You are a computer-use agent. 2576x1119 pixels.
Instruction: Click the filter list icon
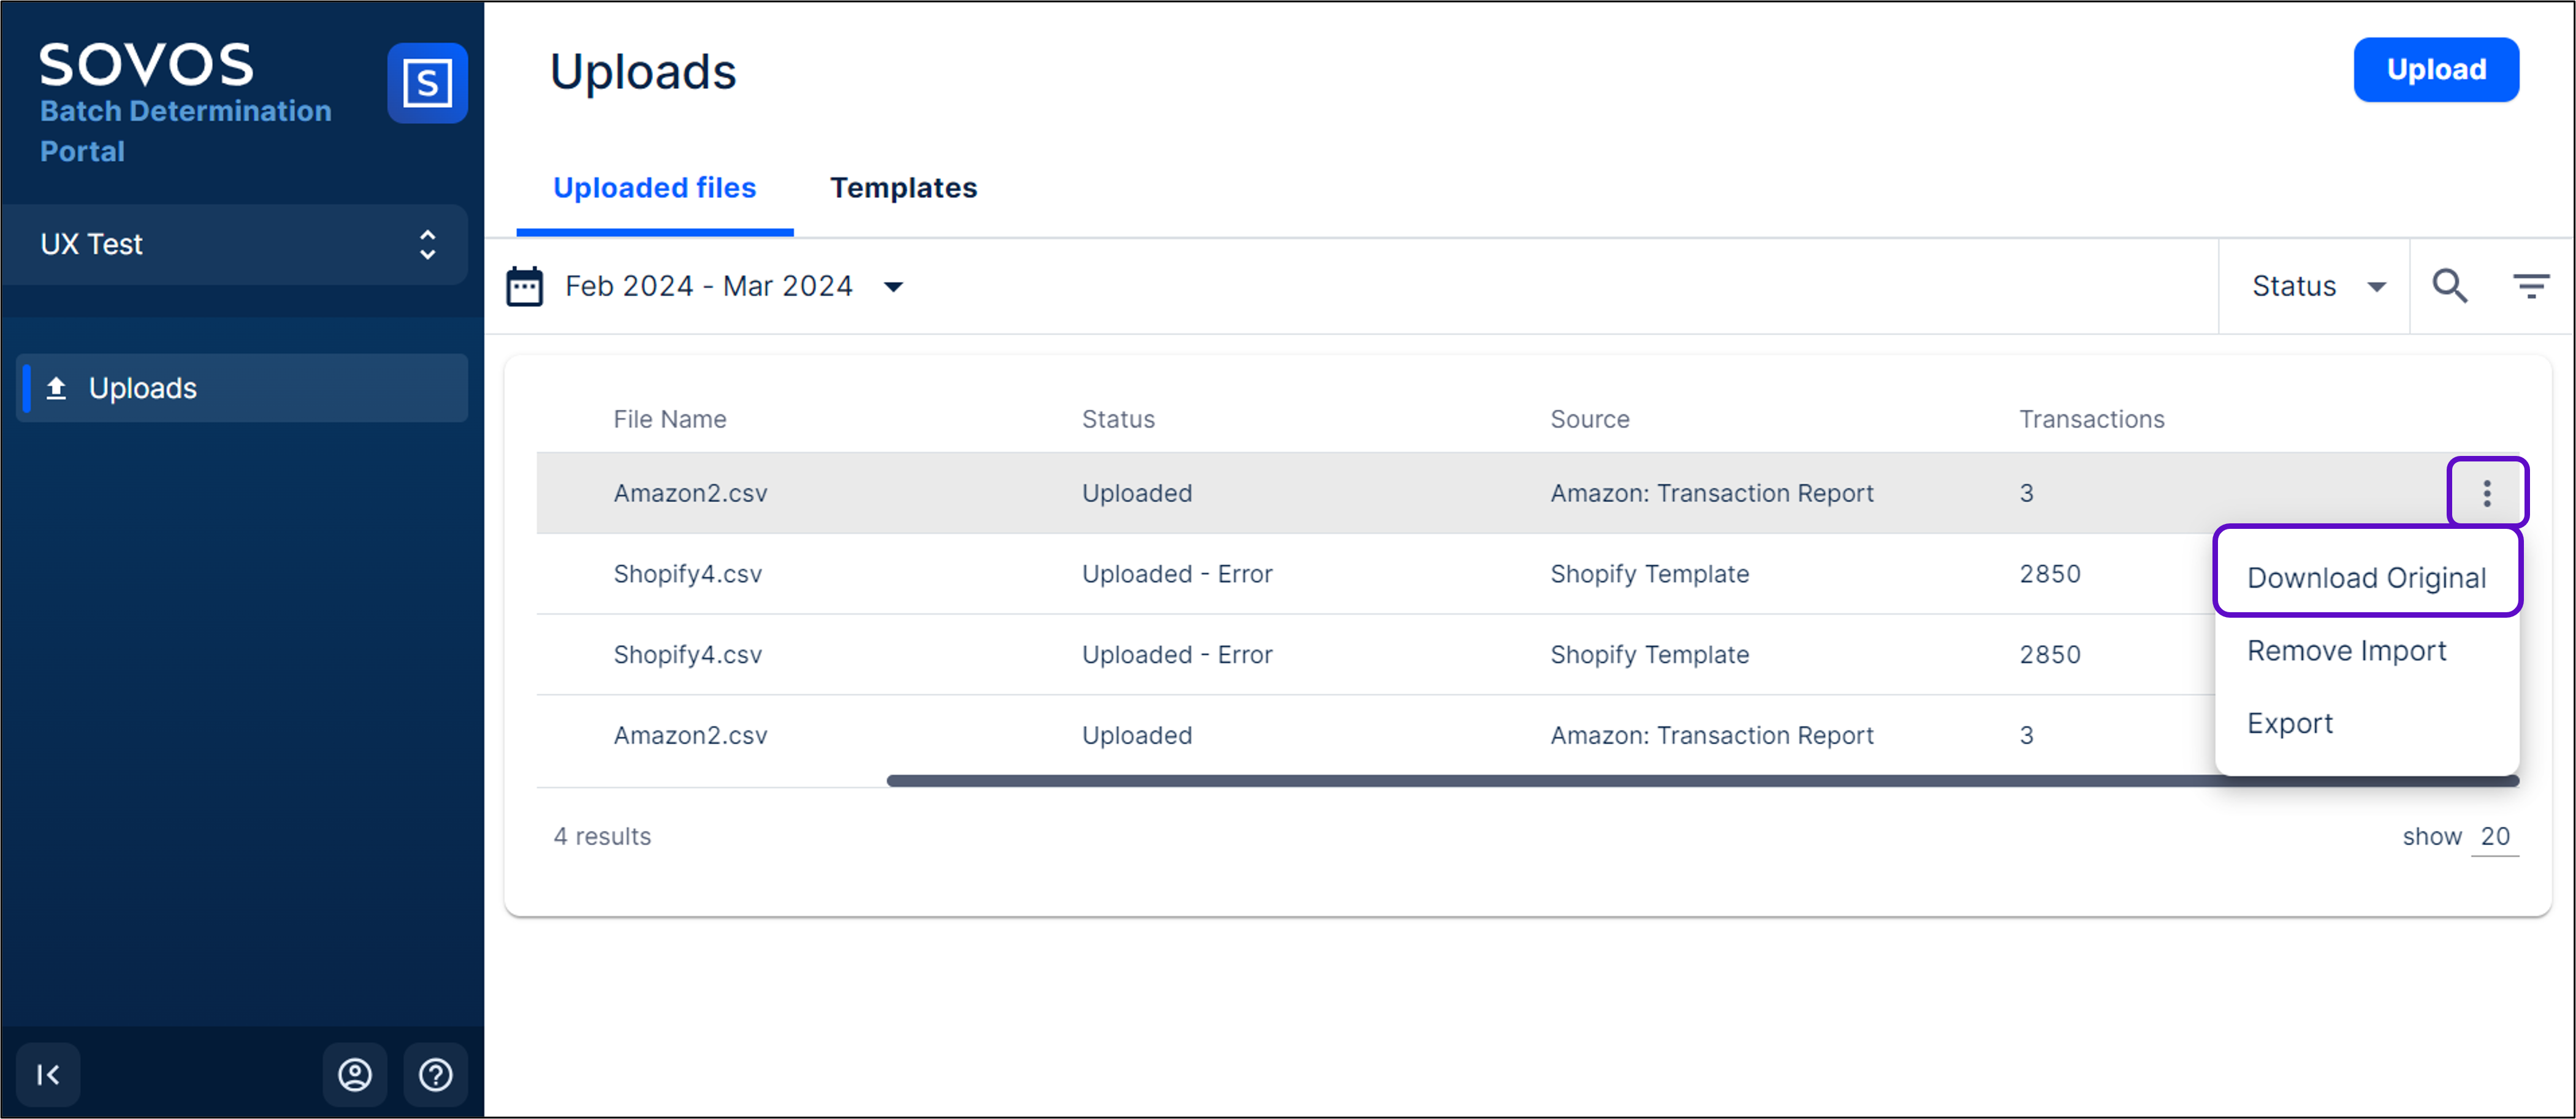click(2530, 287)
